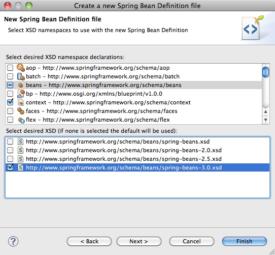Select the bp osgi blueprint row text
275x255 pixels.
coord(94,94)
